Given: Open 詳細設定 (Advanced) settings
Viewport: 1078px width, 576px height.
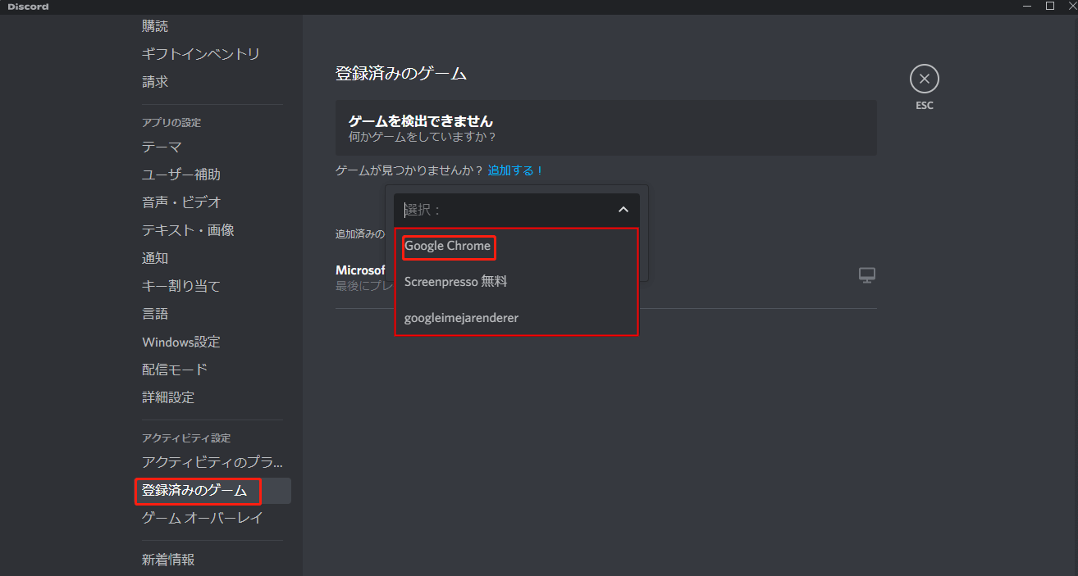Looking at the screenshot, I should (x=169, y=397).
